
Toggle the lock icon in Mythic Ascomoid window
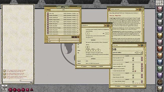137,10
